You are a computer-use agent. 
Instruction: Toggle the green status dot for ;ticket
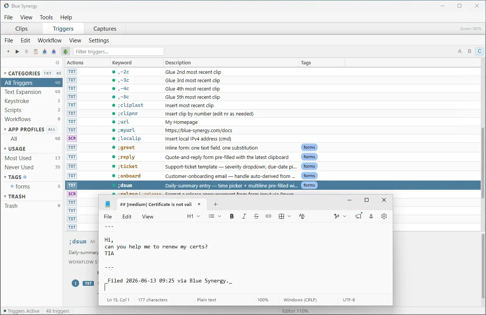click(114, 167)
